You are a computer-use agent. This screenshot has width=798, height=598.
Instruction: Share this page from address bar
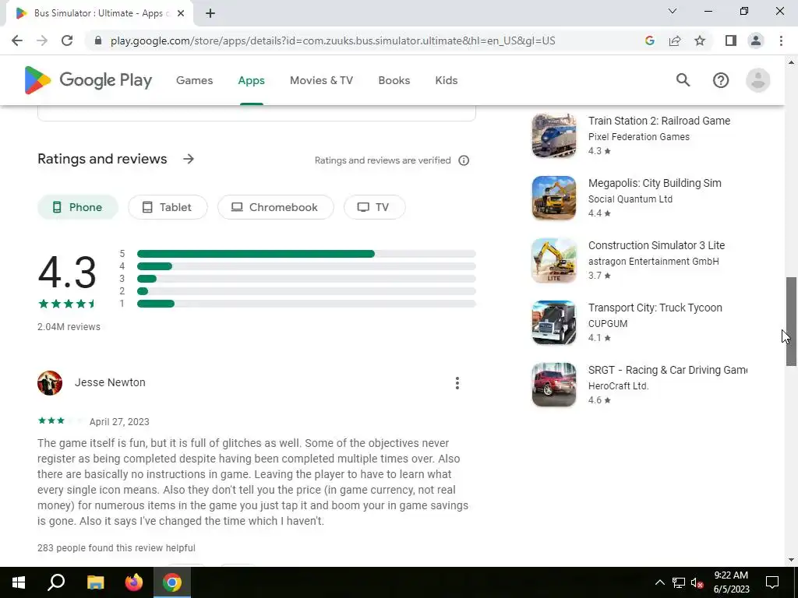(x=675, y=40)
